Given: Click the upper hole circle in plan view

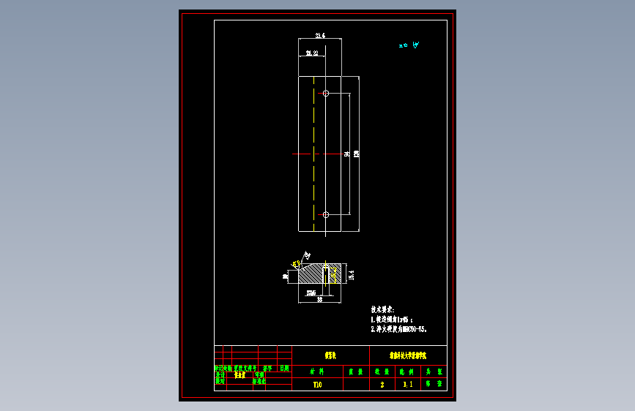Looking at the screenshot, I should tap(326, 94).
